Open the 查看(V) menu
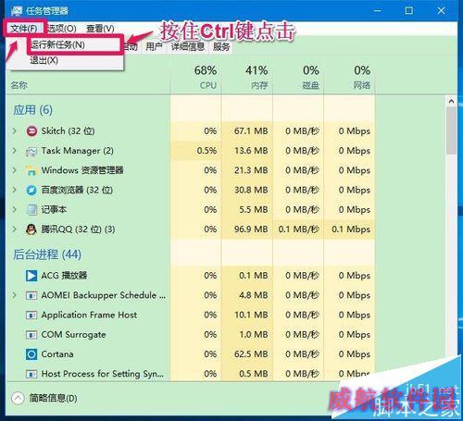Viewport: 463px width, 421px height. coord(100,29)
